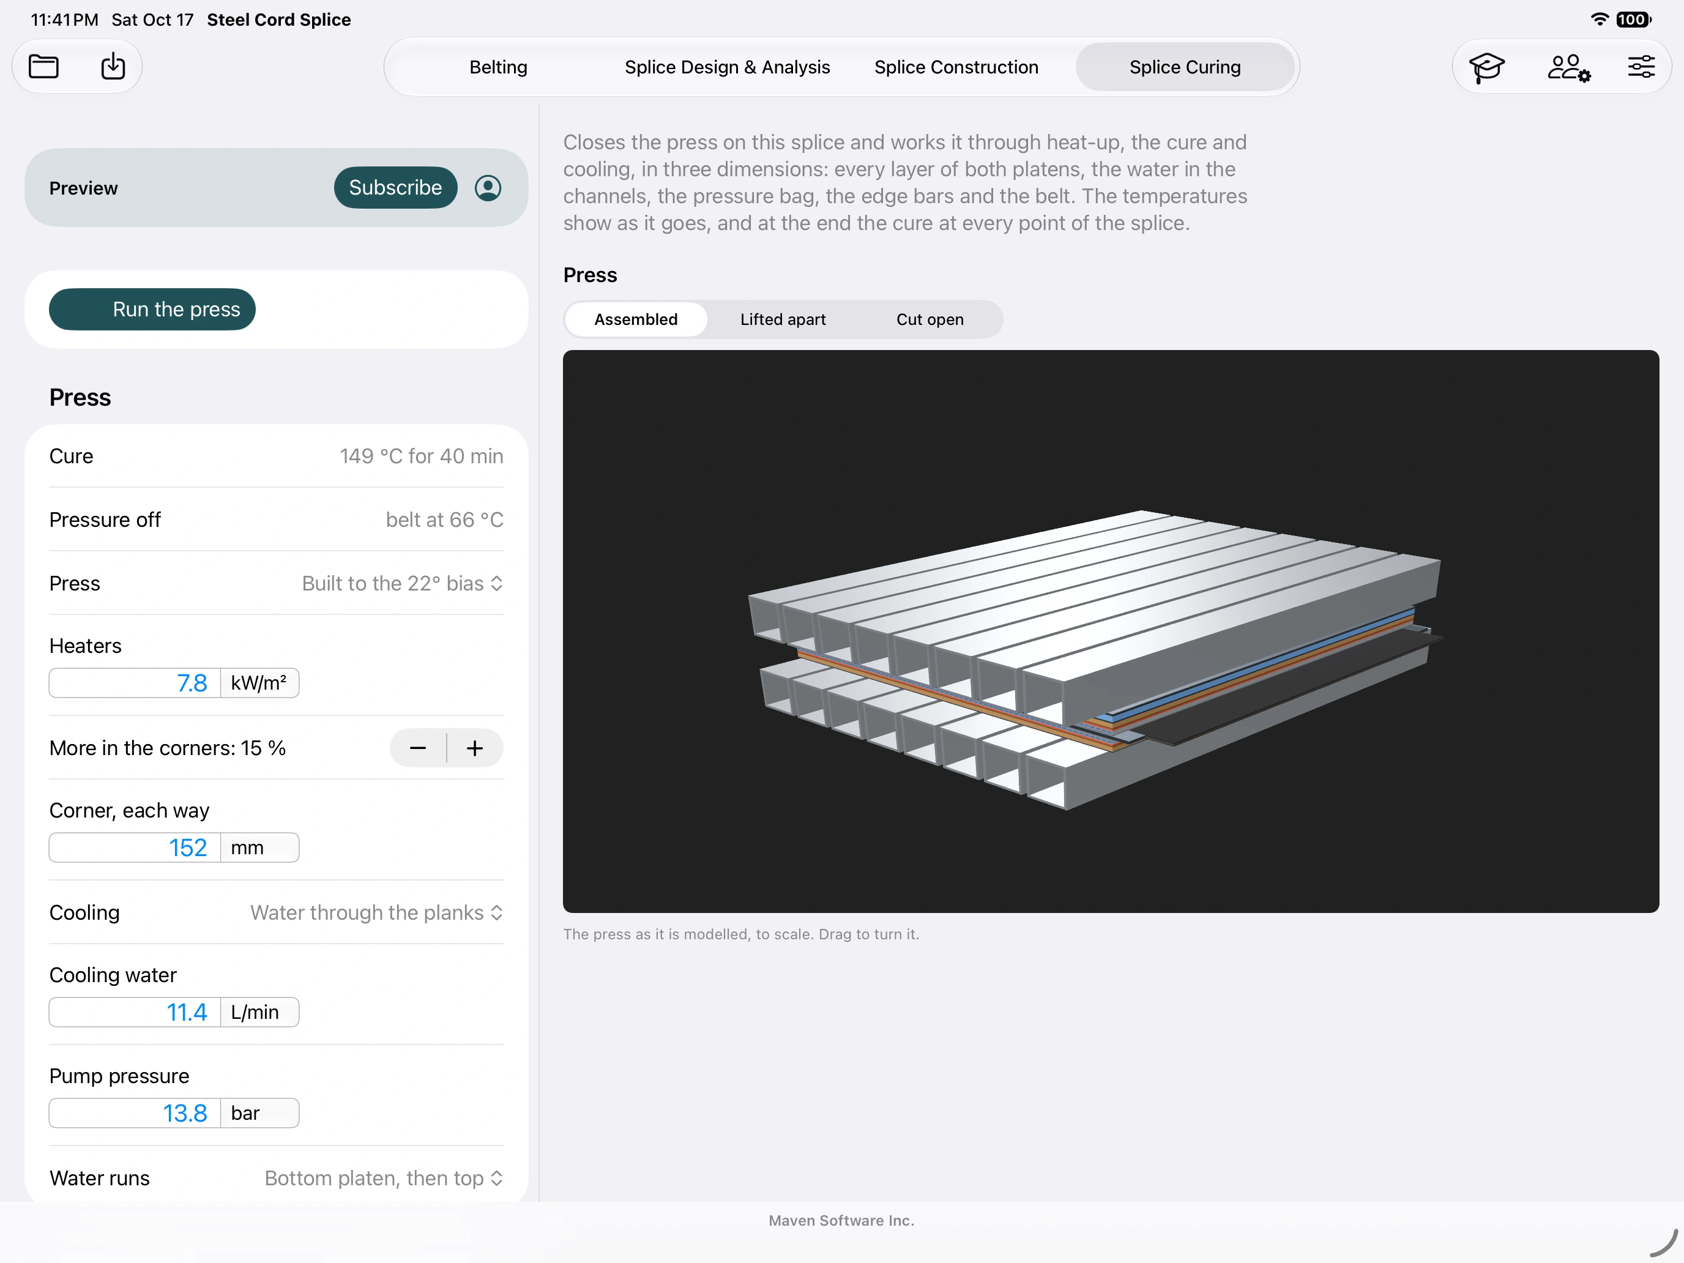Switch to Splice Design & Analysis tab
This screenshot has height=1263, width=1684.
click(x=727, y=67)
